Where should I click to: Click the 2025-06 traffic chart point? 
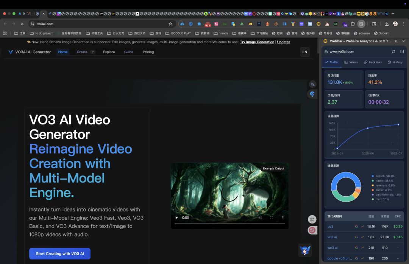[368, 128]
